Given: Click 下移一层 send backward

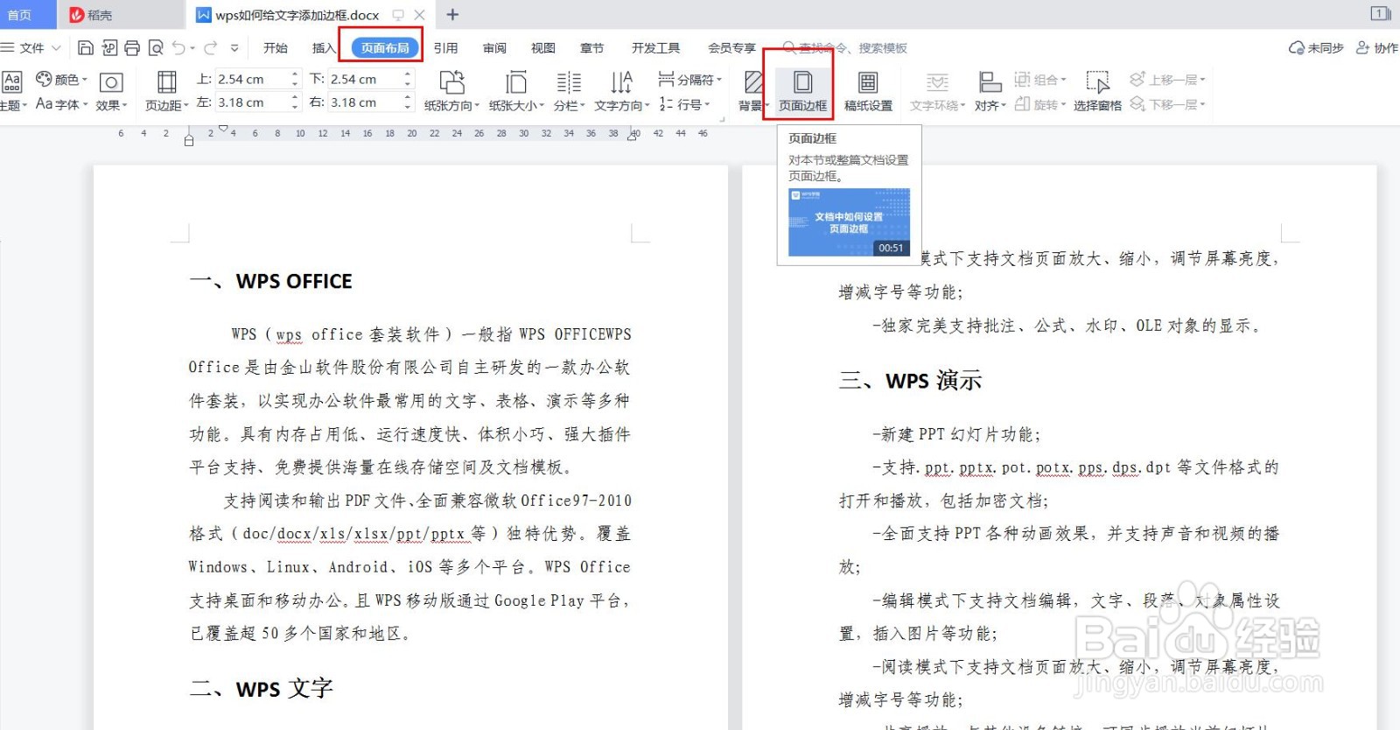Looking at the screenshot, I should (1167, 104).
